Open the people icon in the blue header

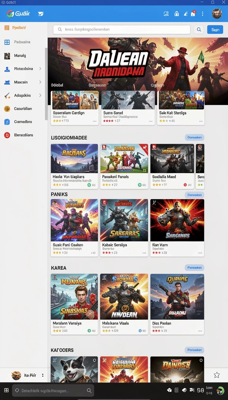point(166,14)
